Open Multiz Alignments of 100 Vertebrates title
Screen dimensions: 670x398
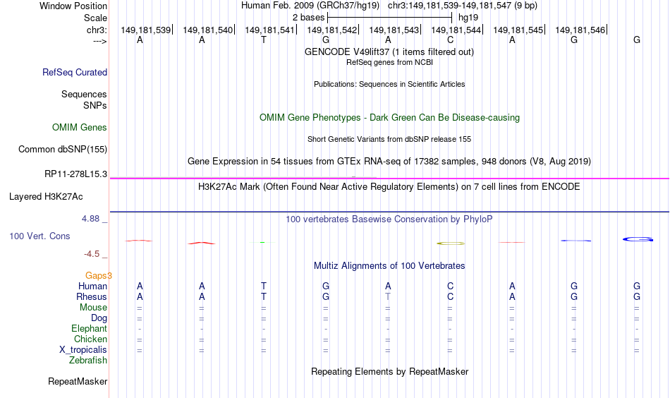coord(389,266)
